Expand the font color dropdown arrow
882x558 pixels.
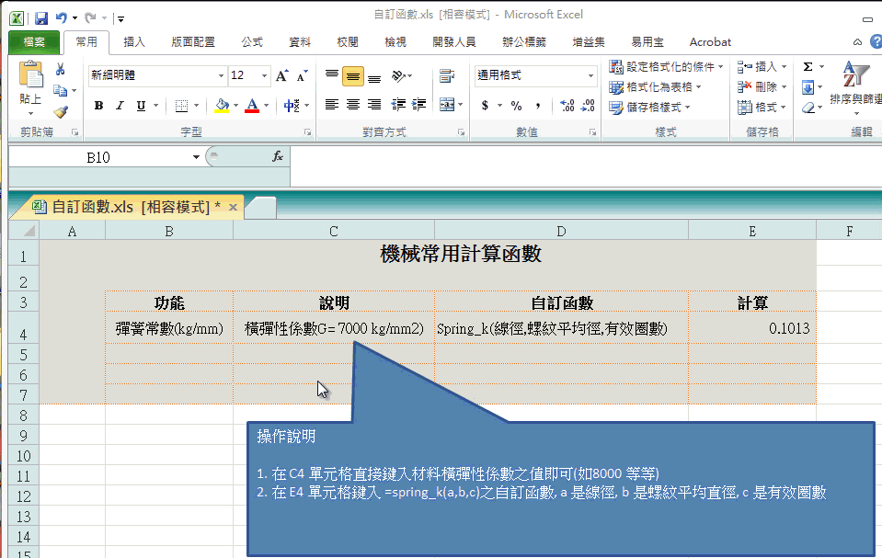tap(266, 105)
